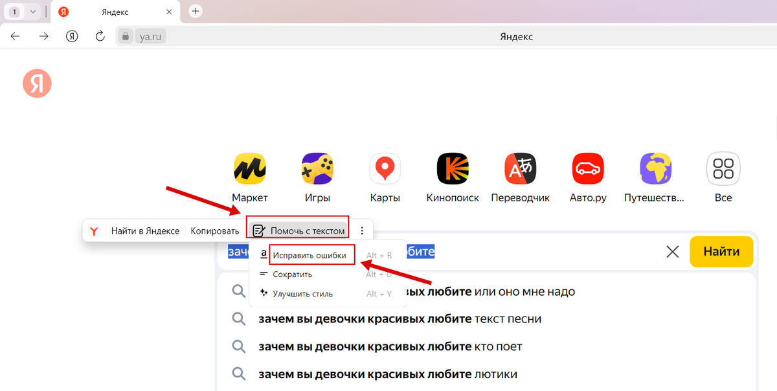
Task: Click magnifier icon of 'лютики' suggestion
Action: tap(239, 374)
